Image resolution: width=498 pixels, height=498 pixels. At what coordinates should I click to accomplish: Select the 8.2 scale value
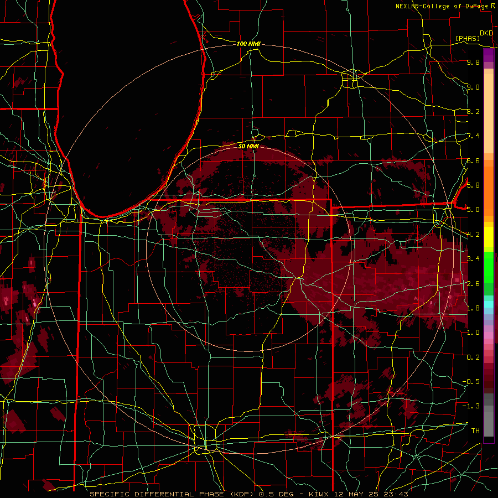tap(473, 111)
